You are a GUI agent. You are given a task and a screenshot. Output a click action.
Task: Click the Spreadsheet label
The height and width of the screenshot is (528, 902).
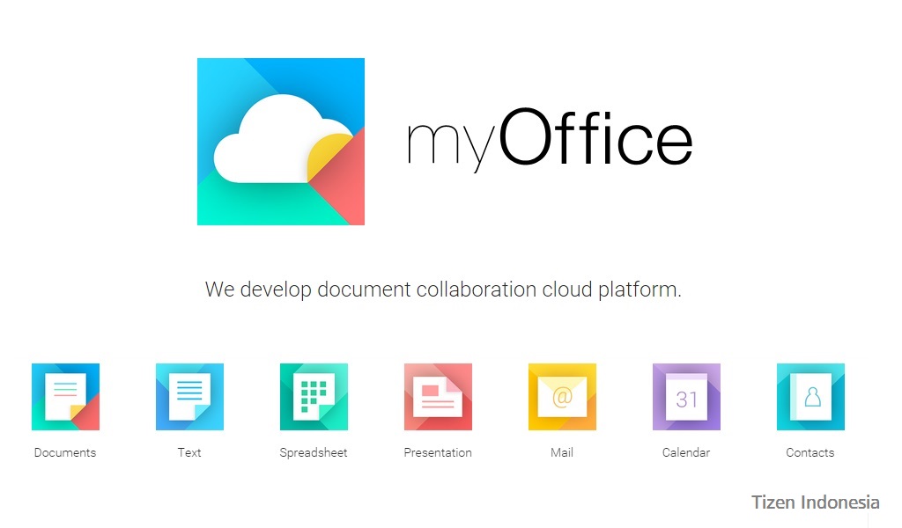[x=314, y=452]
